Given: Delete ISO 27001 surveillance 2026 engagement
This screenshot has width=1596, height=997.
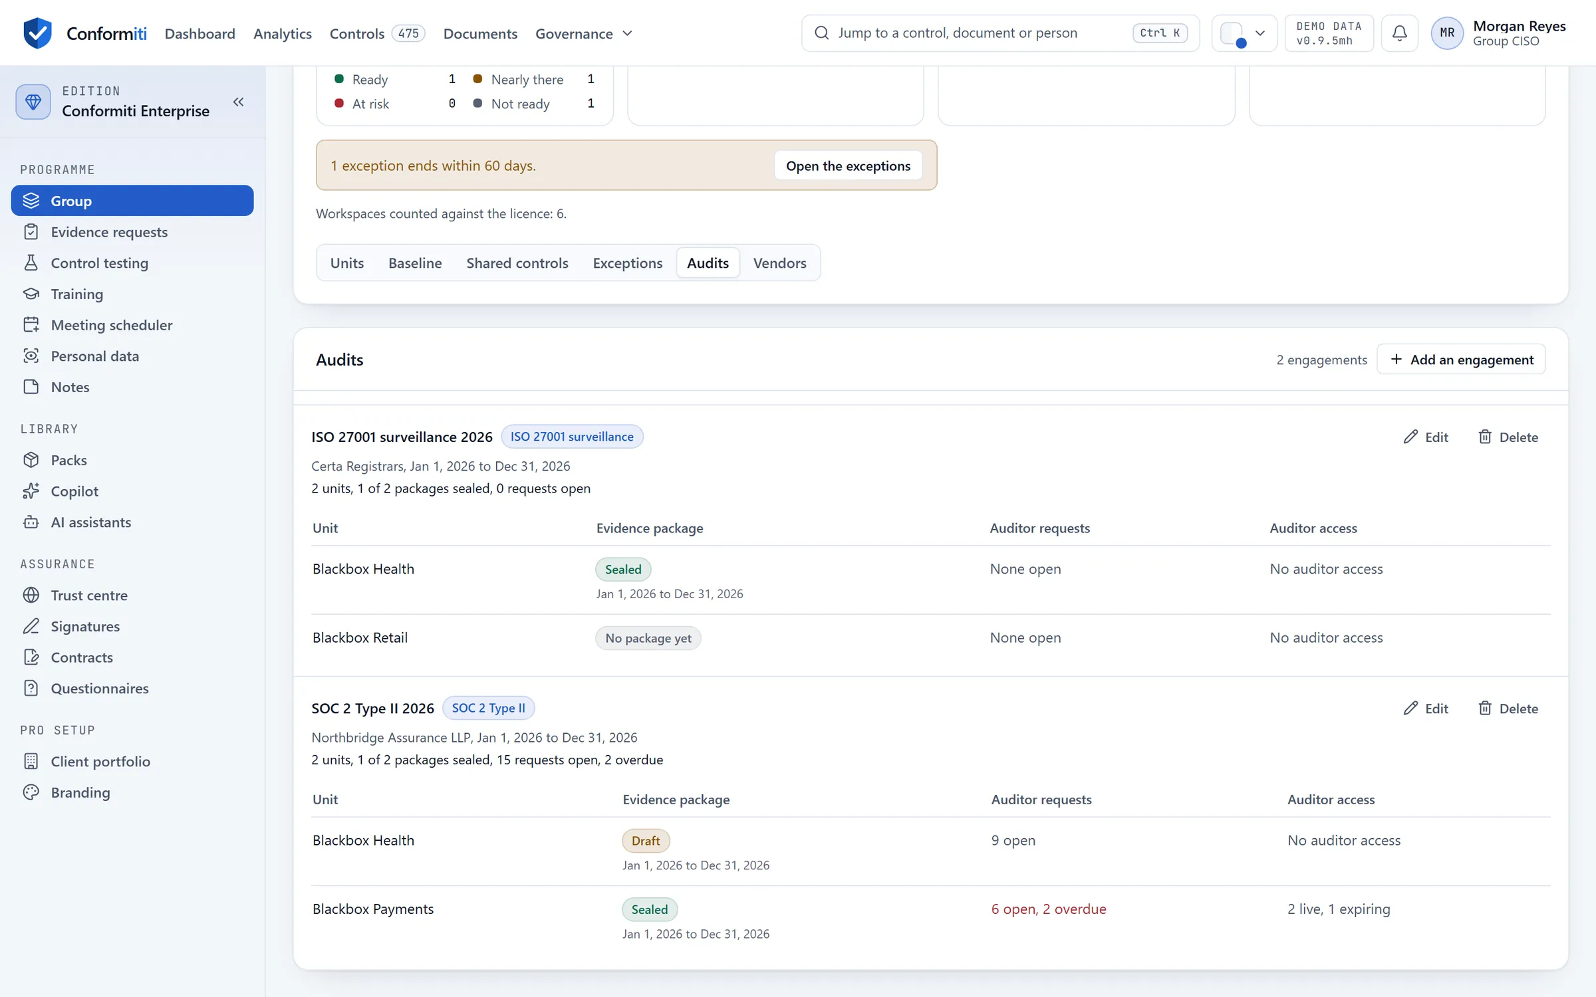Looking at the screenshot, I should tap(1508, 437).
